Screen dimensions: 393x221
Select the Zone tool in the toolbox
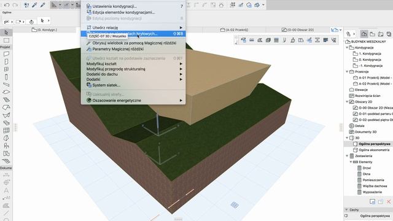point(6,153)
